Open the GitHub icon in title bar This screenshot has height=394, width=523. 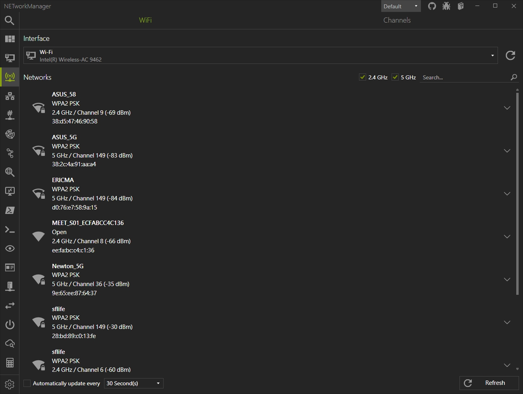tap(432, 6)
